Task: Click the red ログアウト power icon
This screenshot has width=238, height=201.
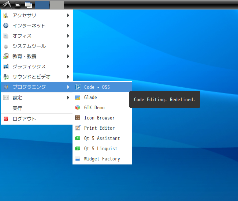Action: pos(6,119)
